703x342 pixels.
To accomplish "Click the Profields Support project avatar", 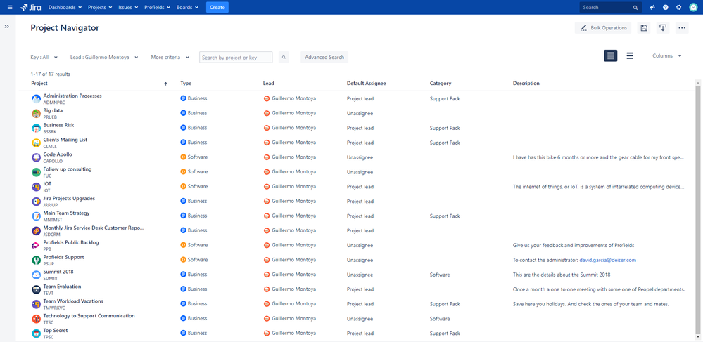I will coord(37,260).
